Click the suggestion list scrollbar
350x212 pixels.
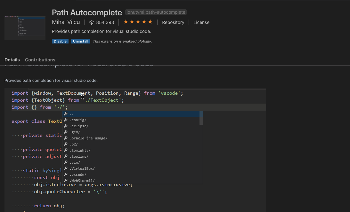(x=201, y=118)
